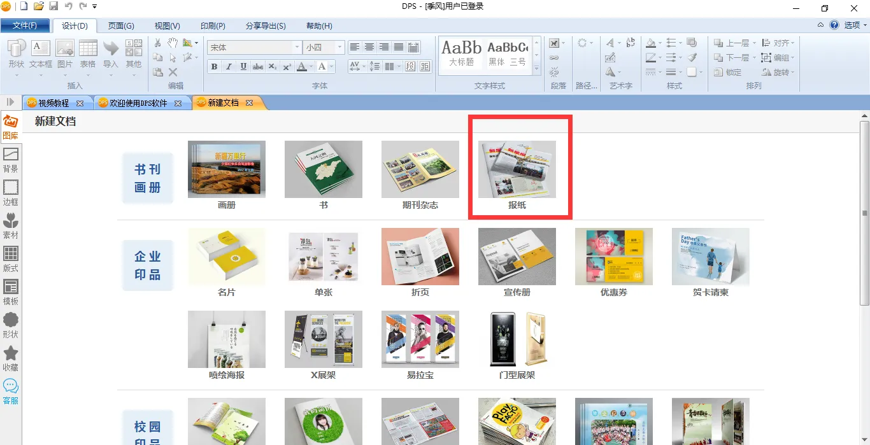Image resolution: width=870 pixels, height=445 pixels.
Task: Insert a 文本框 text box
Action: click(41, 54)
